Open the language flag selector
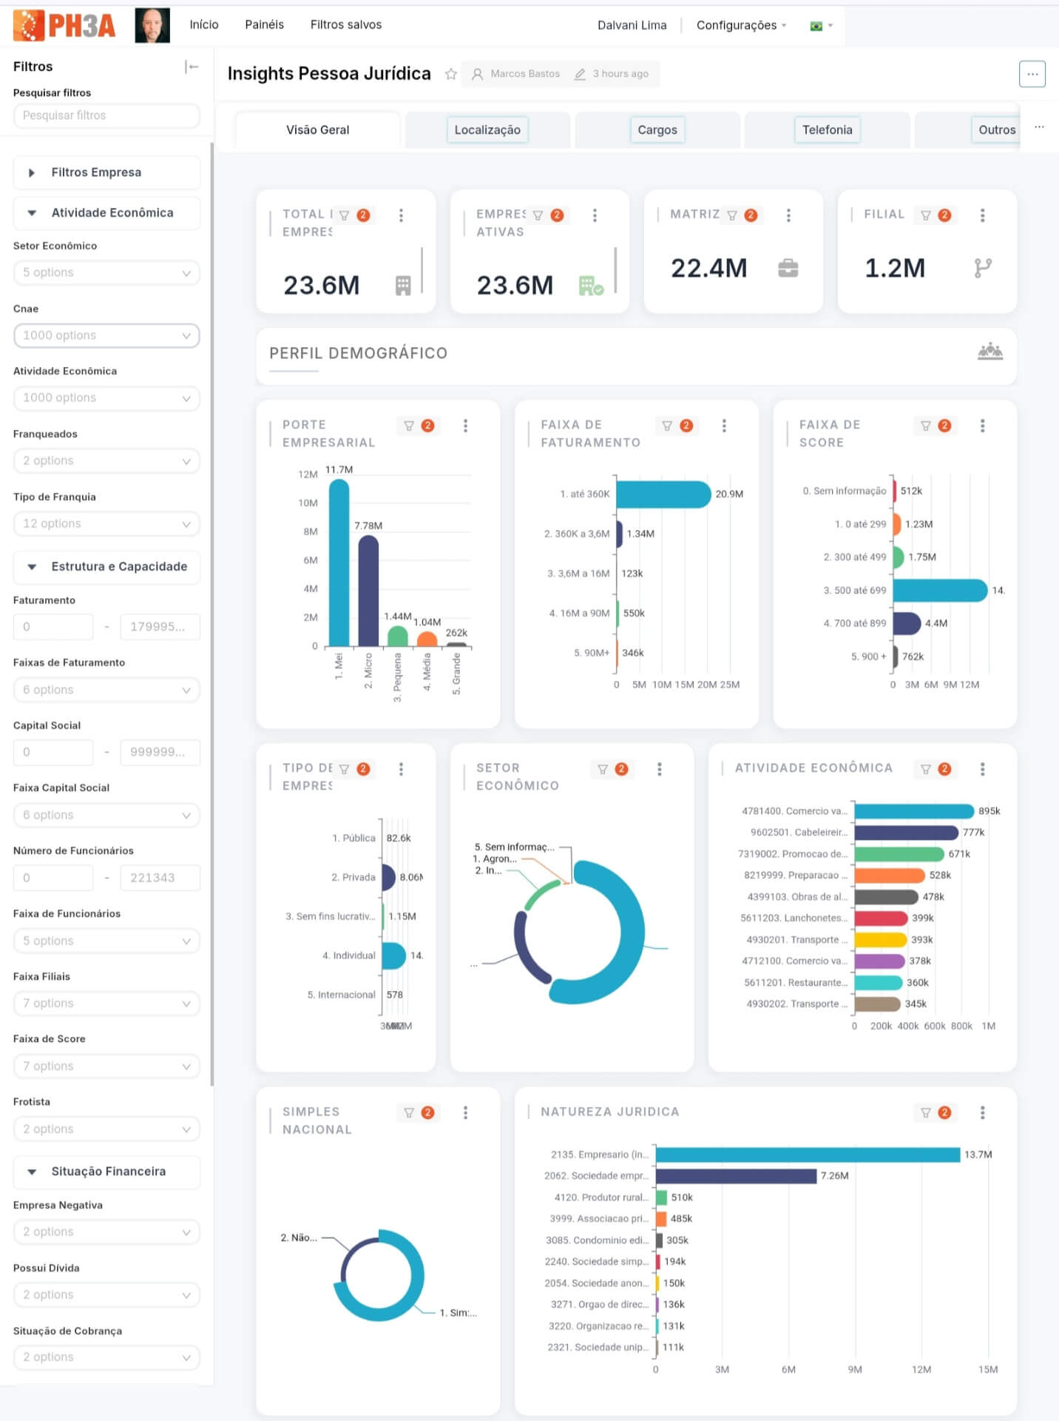The image size is (1059, 1421). [820, 26]
